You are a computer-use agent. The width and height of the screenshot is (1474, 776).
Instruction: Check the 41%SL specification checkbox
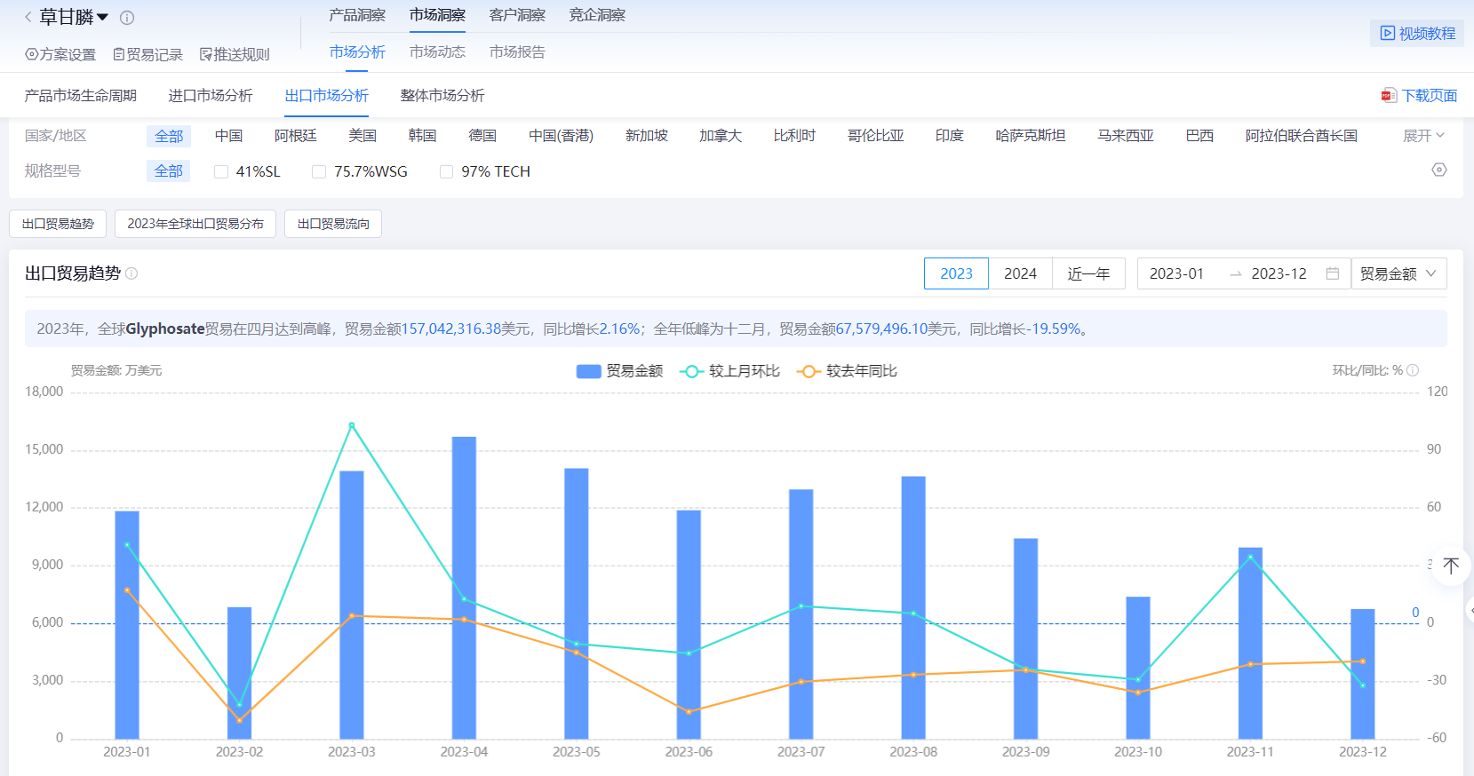pos(221,171)
